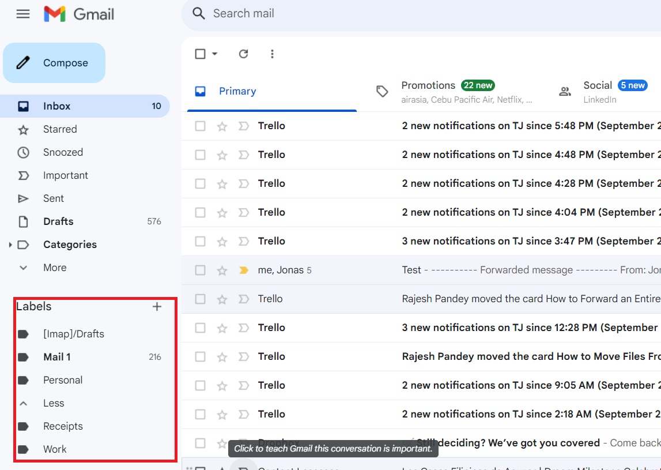Open the select dropdown arrow beside checkbox

(214, 54)
